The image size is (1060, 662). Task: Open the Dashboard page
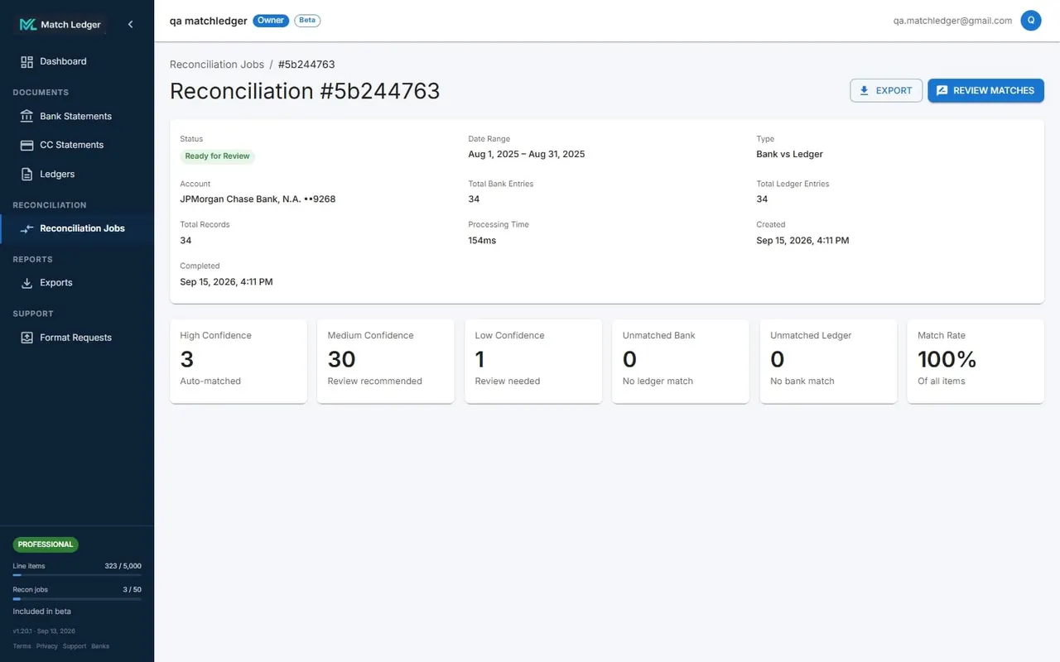pos(77,61)
